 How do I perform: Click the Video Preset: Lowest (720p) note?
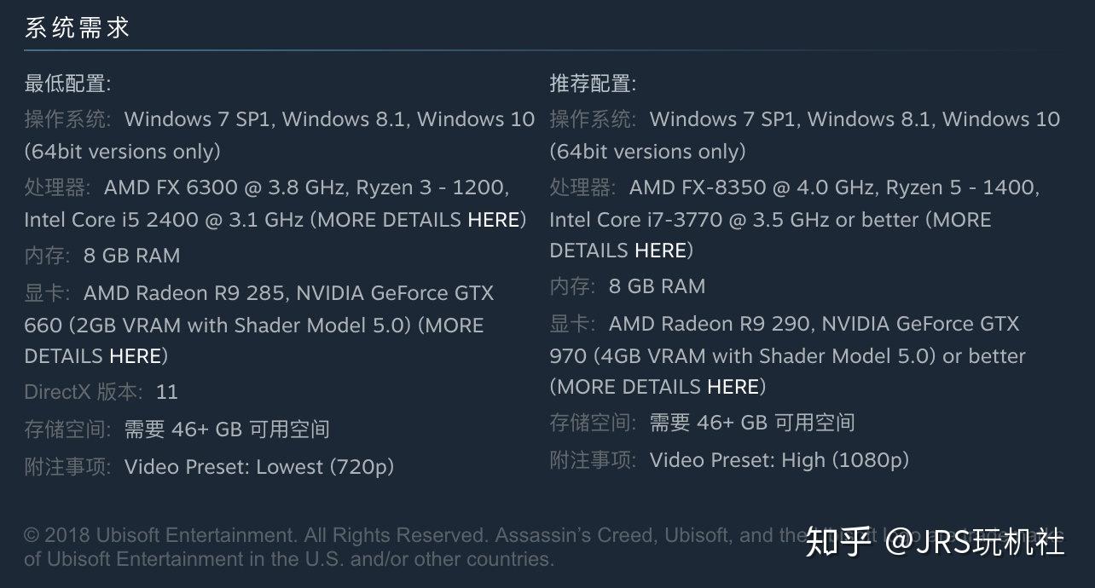click(259, 467)
